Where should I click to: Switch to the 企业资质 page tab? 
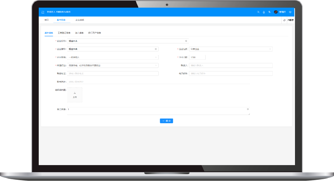click(x=80, y=20)
